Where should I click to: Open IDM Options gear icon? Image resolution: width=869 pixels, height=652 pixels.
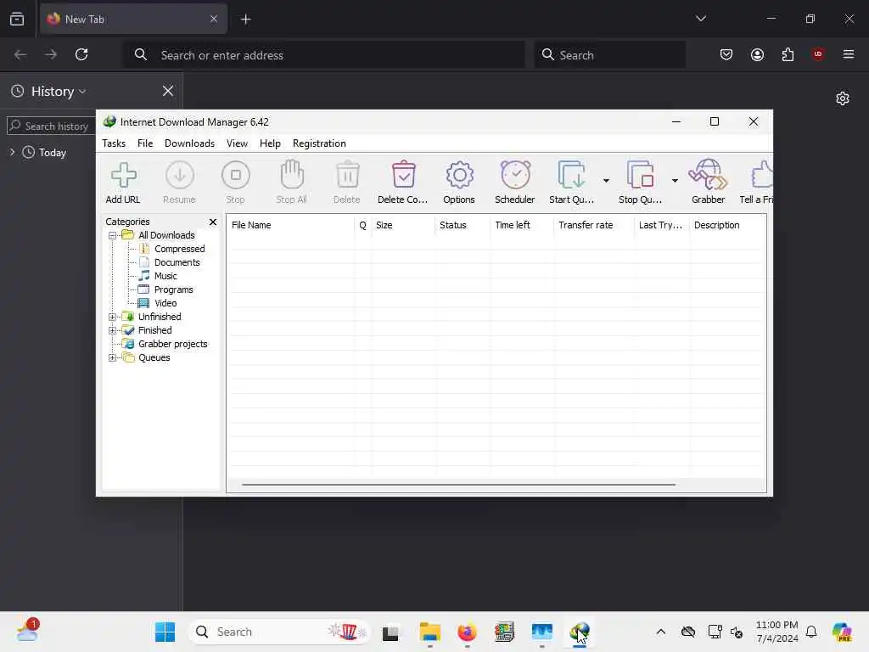(x=459, y=175)
